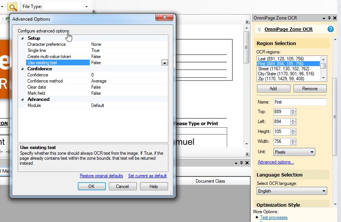This screenshot has height=222, width=341.
Task: Click OK in Advanced Options
Action: 92,186
